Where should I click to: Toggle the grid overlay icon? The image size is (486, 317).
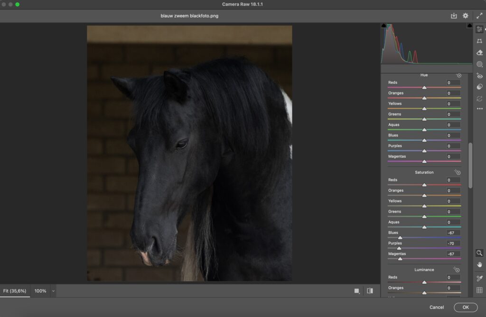(x=479, y=290)
